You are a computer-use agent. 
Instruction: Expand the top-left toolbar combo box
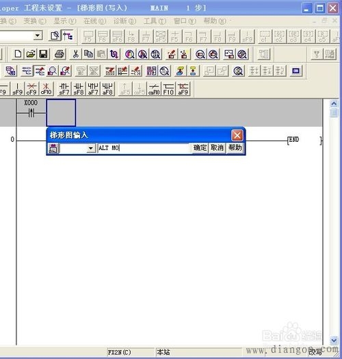pos(38,36)
